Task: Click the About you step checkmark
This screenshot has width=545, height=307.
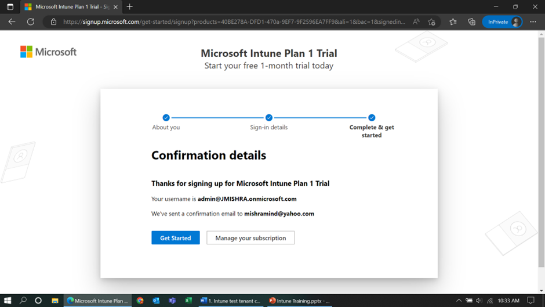Action: coord(166,118)
